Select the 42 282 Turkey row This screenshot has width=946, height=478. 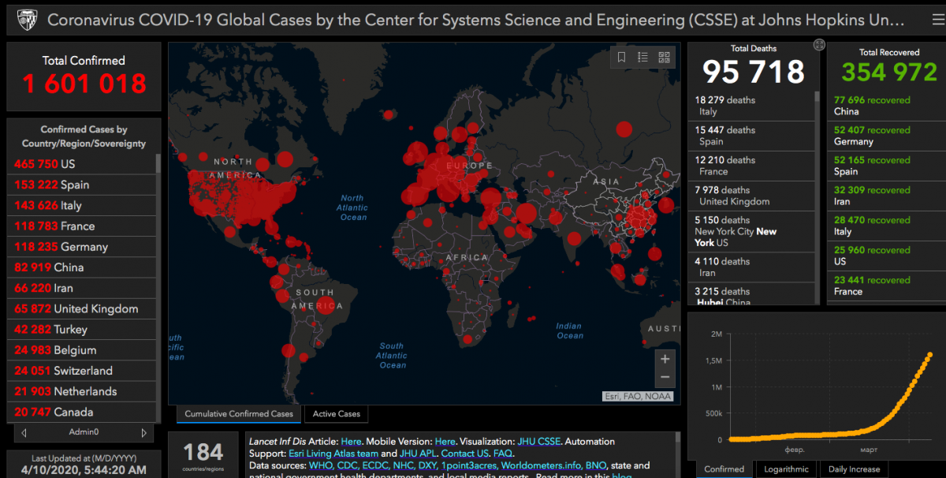click(83, 329)
